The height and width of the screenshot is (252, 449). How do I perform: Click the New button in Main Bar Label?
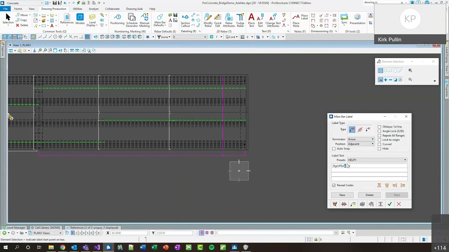[342, 195]
